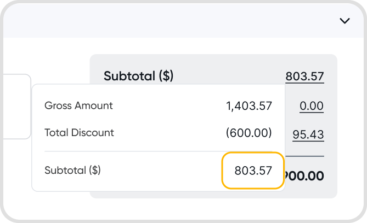The image size is (367, 223).
Task: Click the 1,403.57 gross amount value
Action: pyautogui.click(x=249, y=106)
